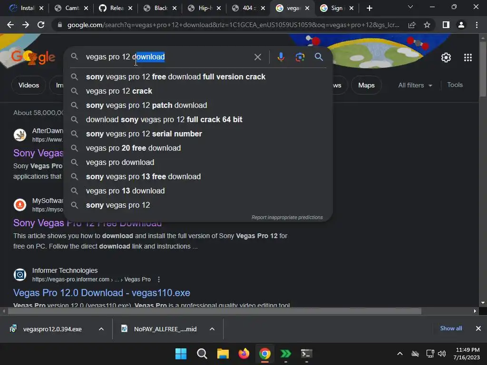487x365 pixels.
Task: Open tab search chevron in title bar
Action: (410, 7)
